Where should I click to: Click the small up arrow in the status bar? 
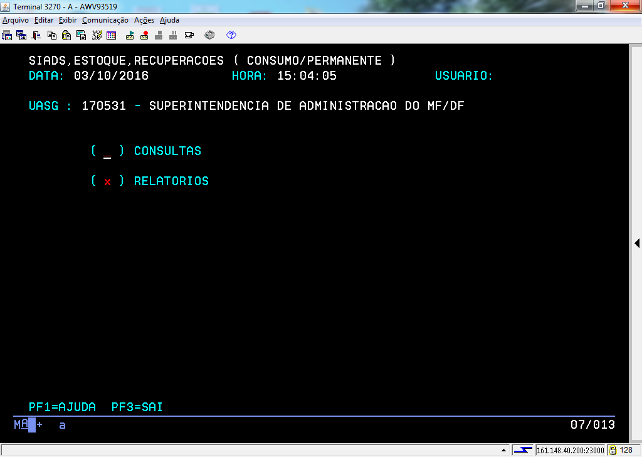503,451
